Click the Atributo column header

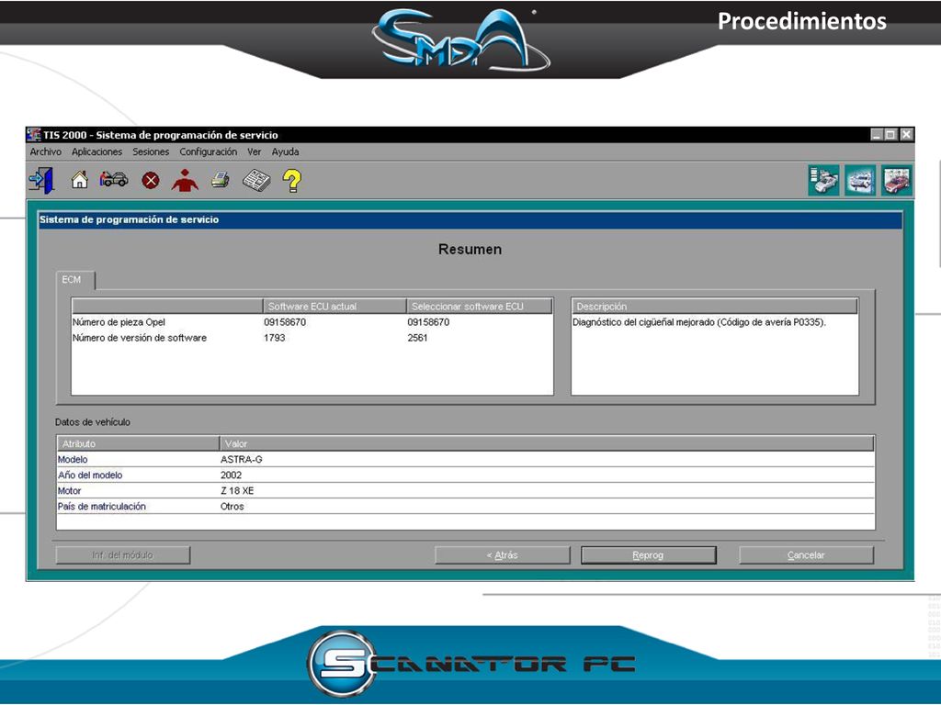pyautogui.click(x=138, y=443)
